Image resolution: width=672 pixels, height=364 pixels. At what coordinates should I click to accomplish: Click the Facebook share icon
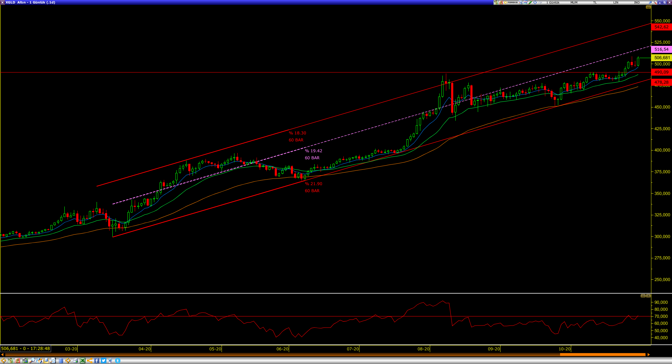click(x=97, y=360)
